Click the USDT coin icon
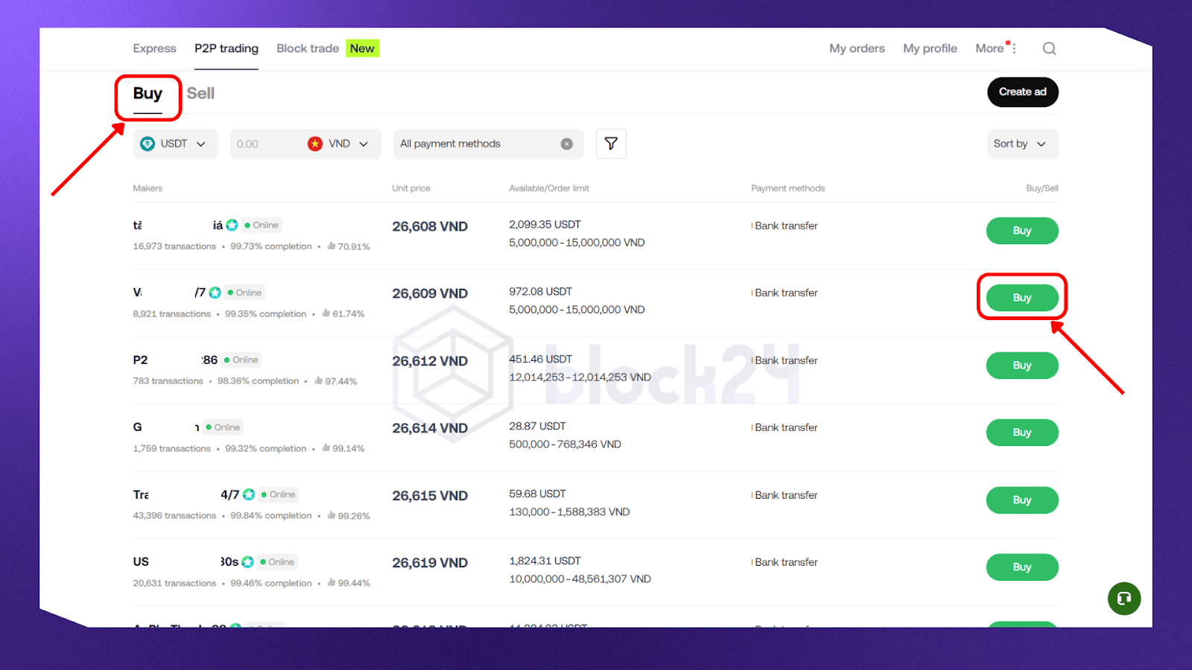The width and height of the screenshot is (1192, 670). (x=148, y=144)
